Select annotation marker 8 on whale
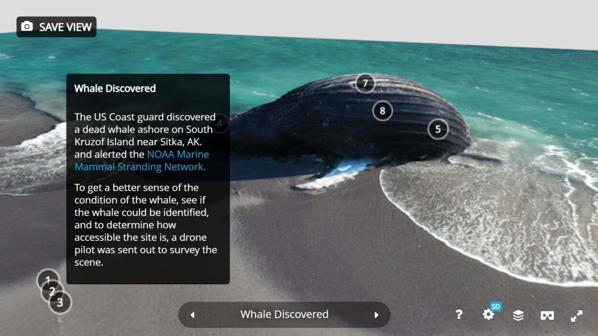Screen dimensions: 598x336 click(x=382, y=111)
